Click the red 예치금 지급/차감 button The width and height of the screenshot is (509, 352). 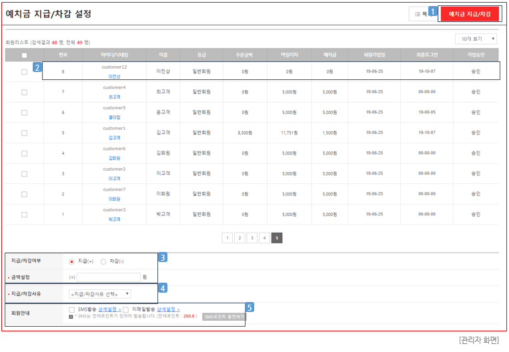click(x=469, y=14)
